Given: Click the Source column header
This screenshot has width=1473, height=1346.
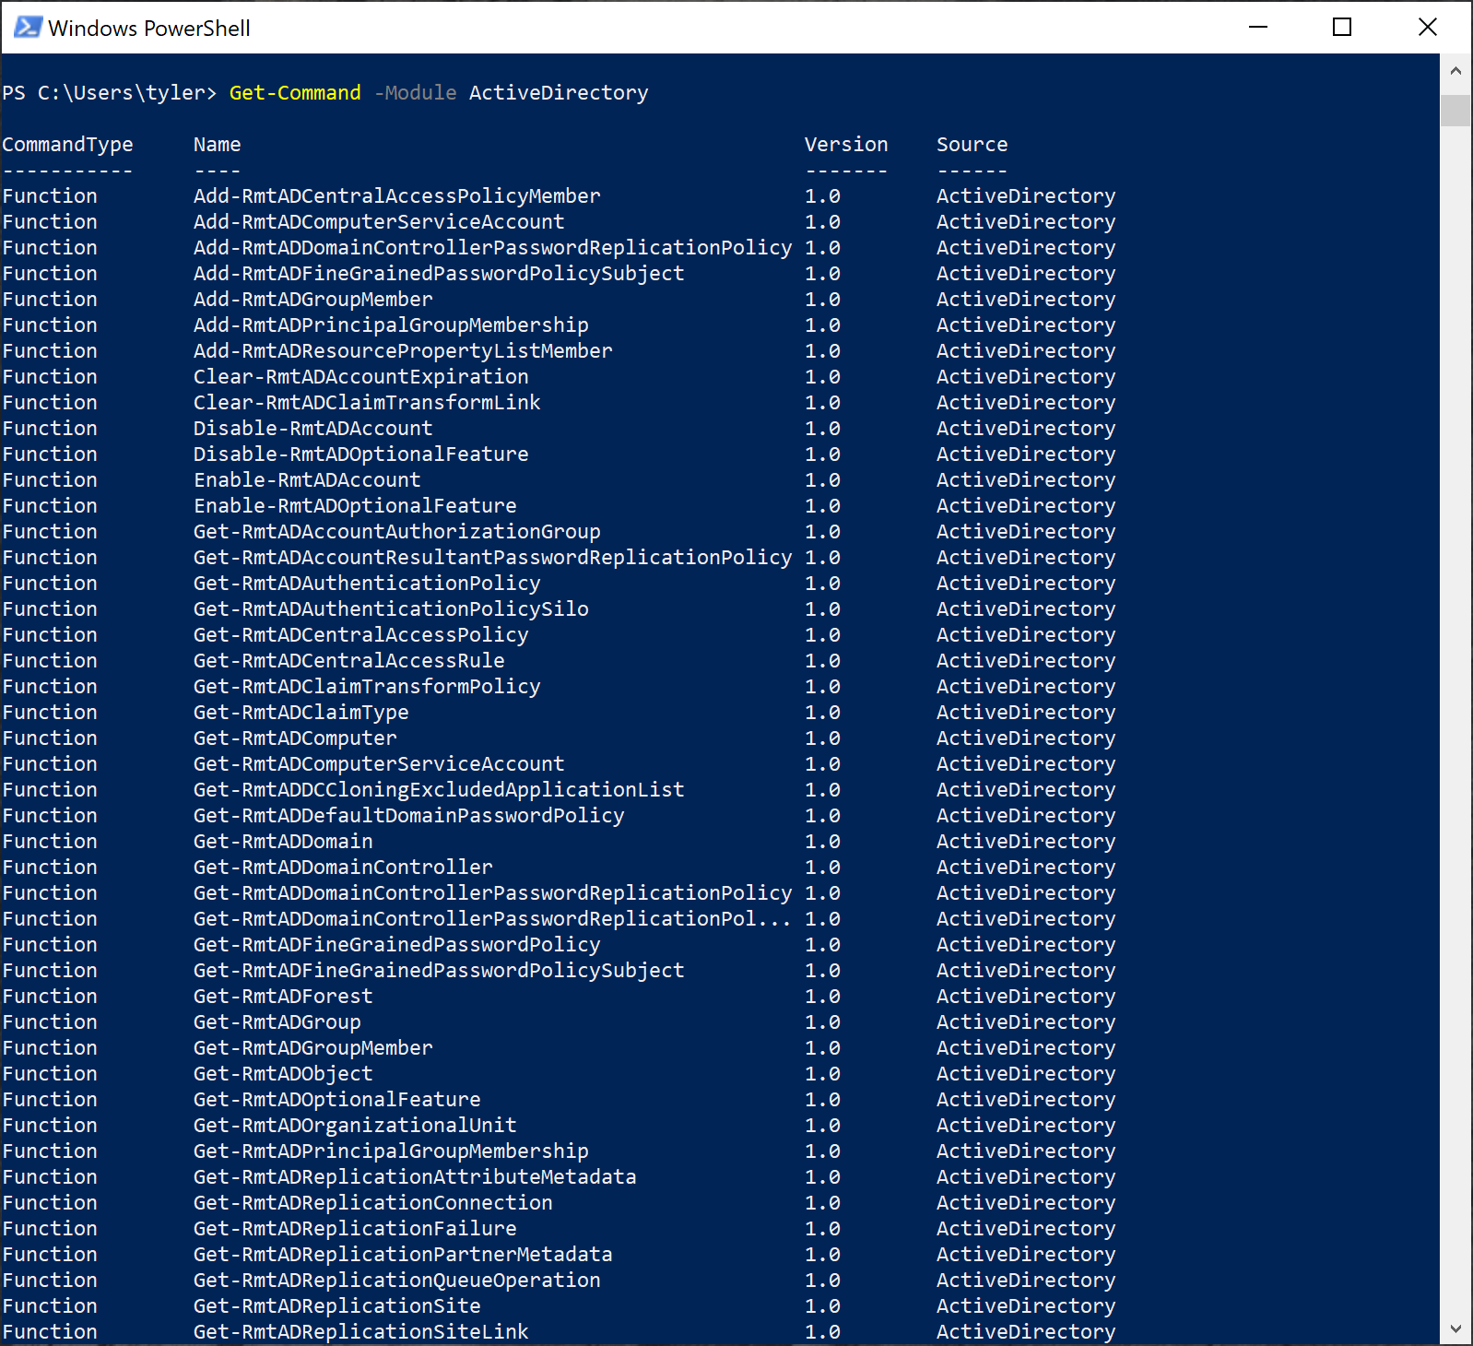Looking at the screenshot, I should point(972,145).
